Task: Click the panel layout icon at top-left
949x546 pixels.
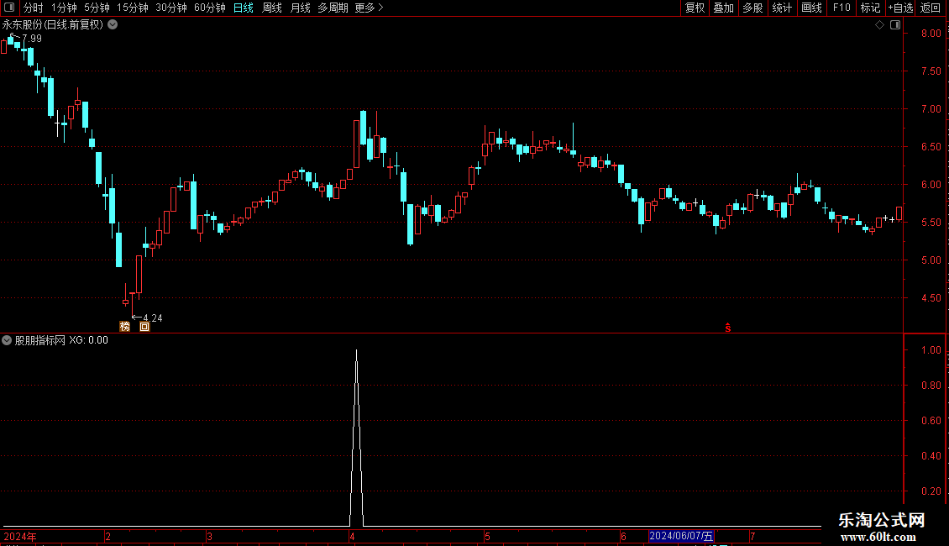Action: [x=9, y=8]
